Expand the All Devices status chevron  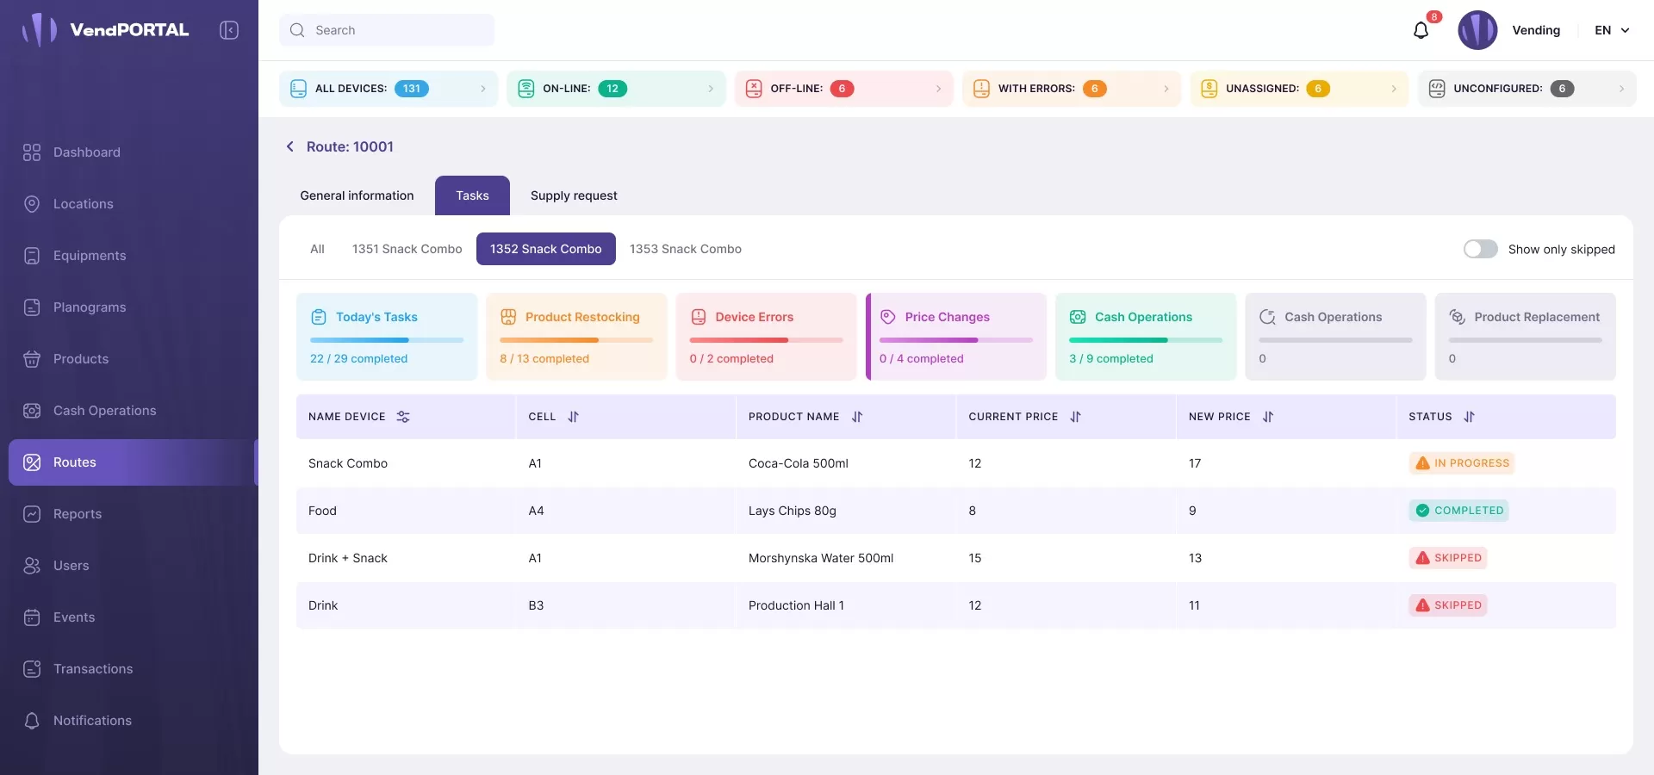tap(482, 89)
